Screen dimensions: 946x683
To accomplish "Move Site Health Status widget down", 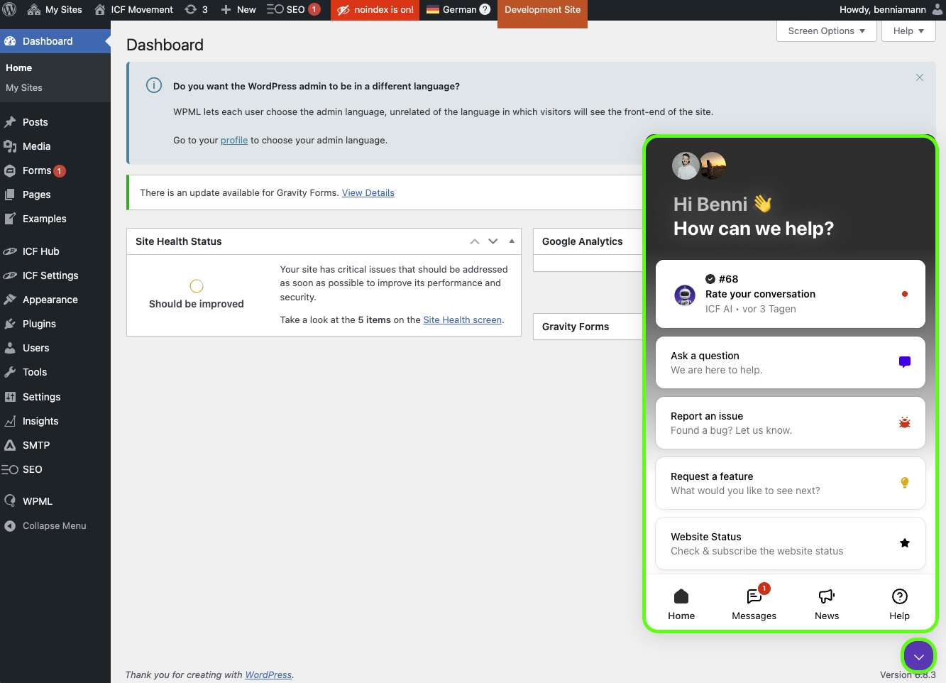I will pos(493,242).
